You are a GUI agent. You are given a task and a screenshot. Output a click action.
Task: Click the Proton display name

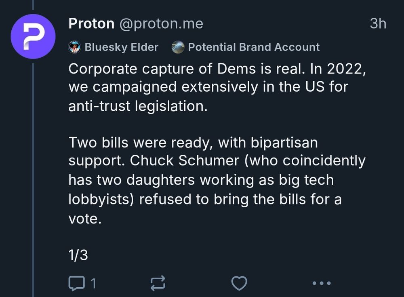(92, 23)
